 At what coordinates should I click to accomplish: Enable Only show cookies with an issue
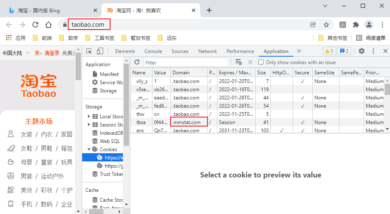(x=261, y=62)
